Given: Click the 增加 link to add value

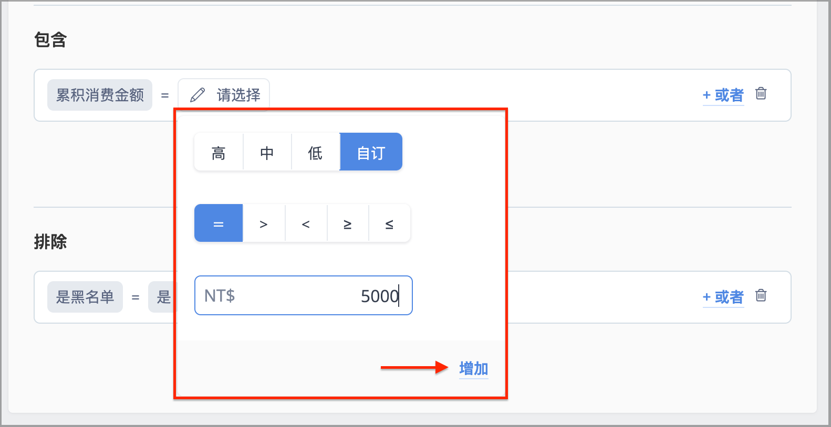Looking at the screenshot, I should [474, 369].
